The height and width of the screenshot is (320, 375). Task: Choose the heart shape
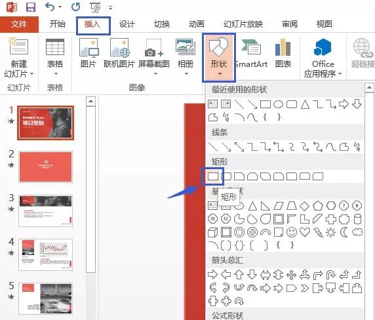tap(305, 232)
